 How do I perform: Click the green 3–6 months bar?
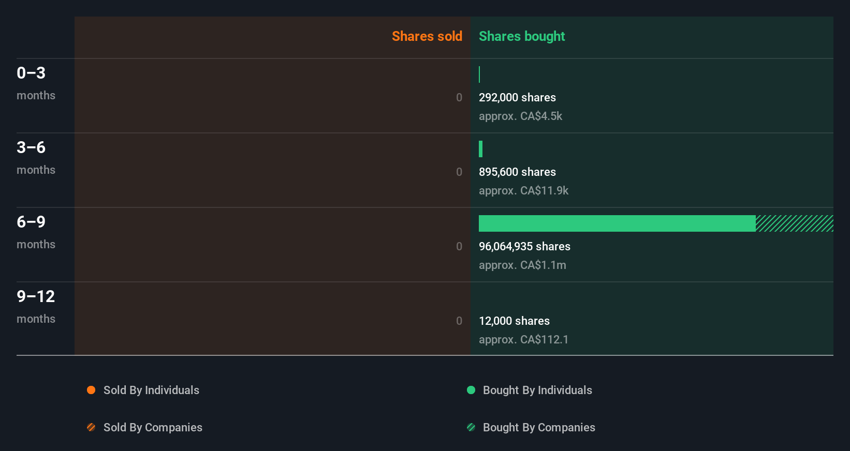pos(480,149)
